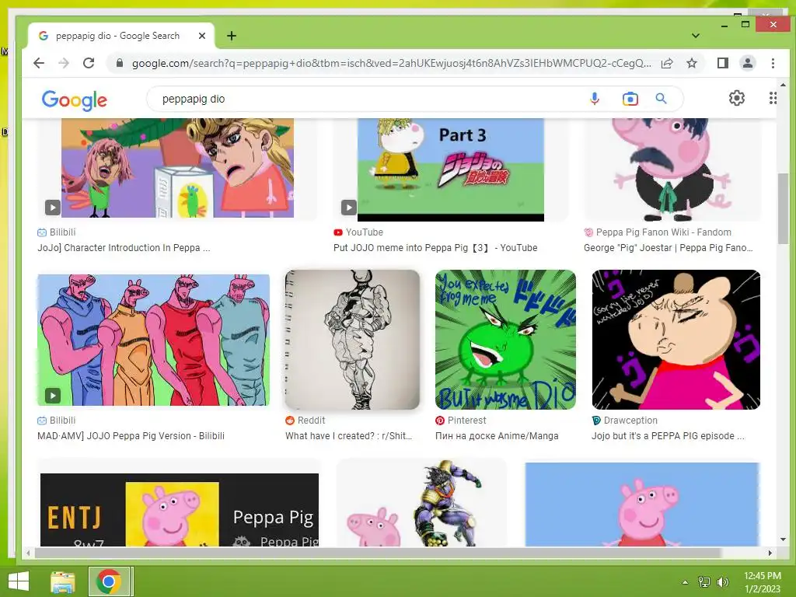Click the forward navigation arrow
Screen dimensions: 796x597
[64, 63]
